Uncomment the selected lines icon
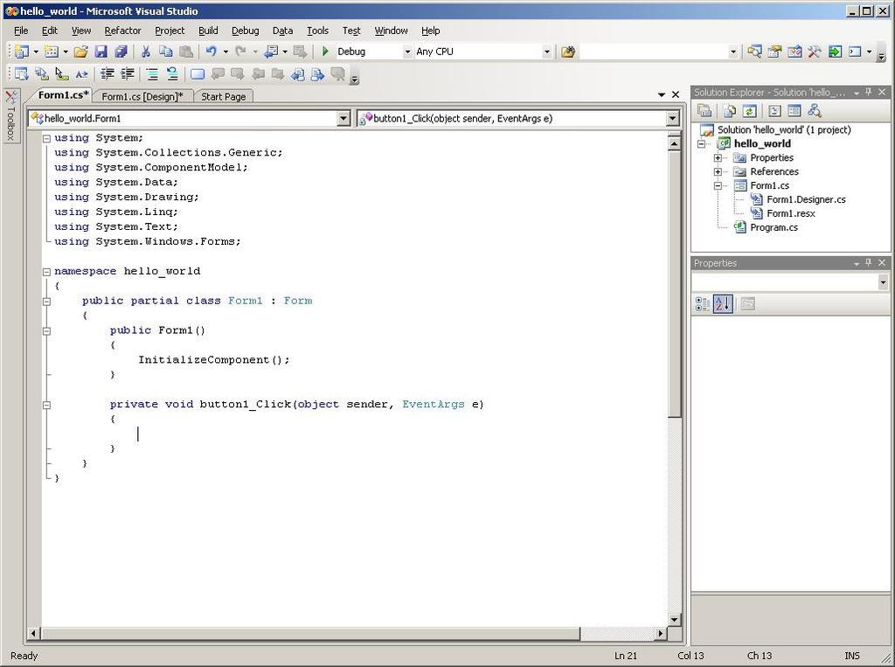The width and height of the screenshot is (895, 667). point(172,74)
